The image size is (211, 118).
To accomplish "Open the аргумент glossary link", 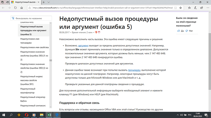I will [83, 46].
